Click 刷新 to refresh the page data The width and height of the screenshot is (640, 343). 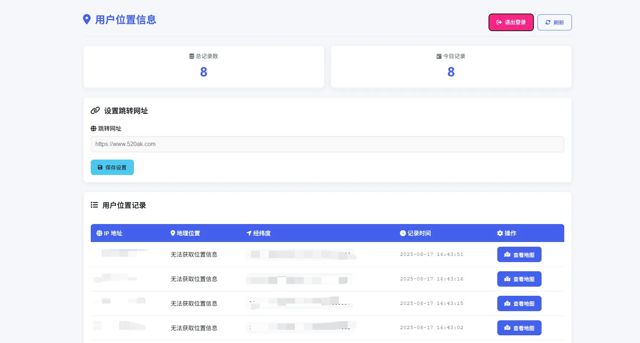(x=554, y=22)
